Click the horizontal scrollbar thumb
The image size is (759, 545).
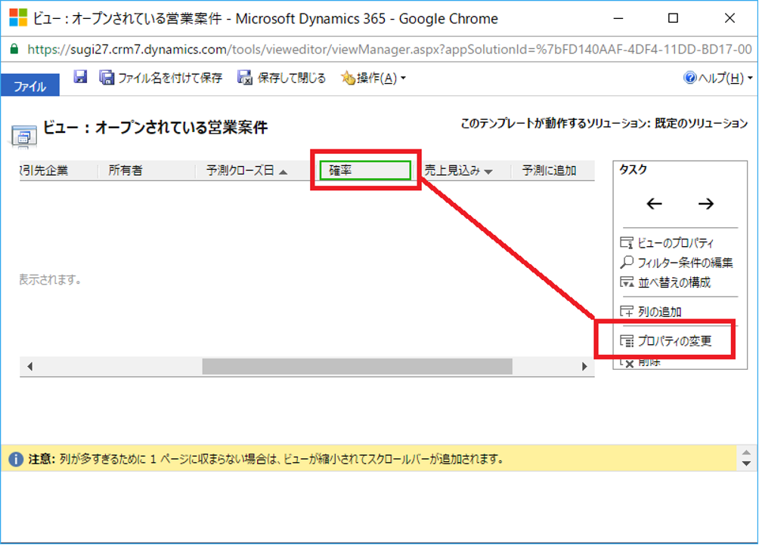(x=358, y=366)
